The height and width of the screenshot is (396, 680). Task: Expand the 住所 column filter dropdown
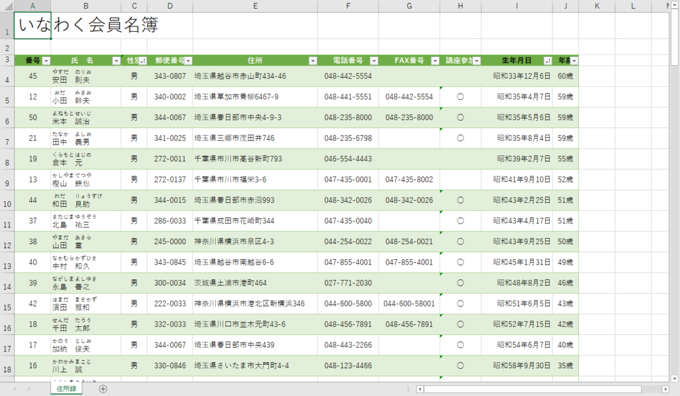[313, 60]
